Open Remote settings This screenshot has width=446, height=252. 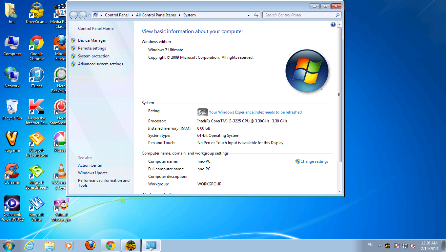pyautogui.click(x=92, y=48)
